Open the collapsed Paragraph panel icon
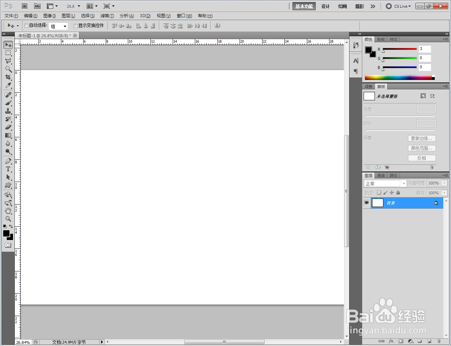Screen dimensions: 451x346 tap(356, 71)
